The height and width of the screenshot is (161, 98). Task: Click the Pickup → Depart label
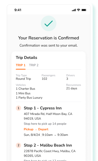[x=36, y=129]
